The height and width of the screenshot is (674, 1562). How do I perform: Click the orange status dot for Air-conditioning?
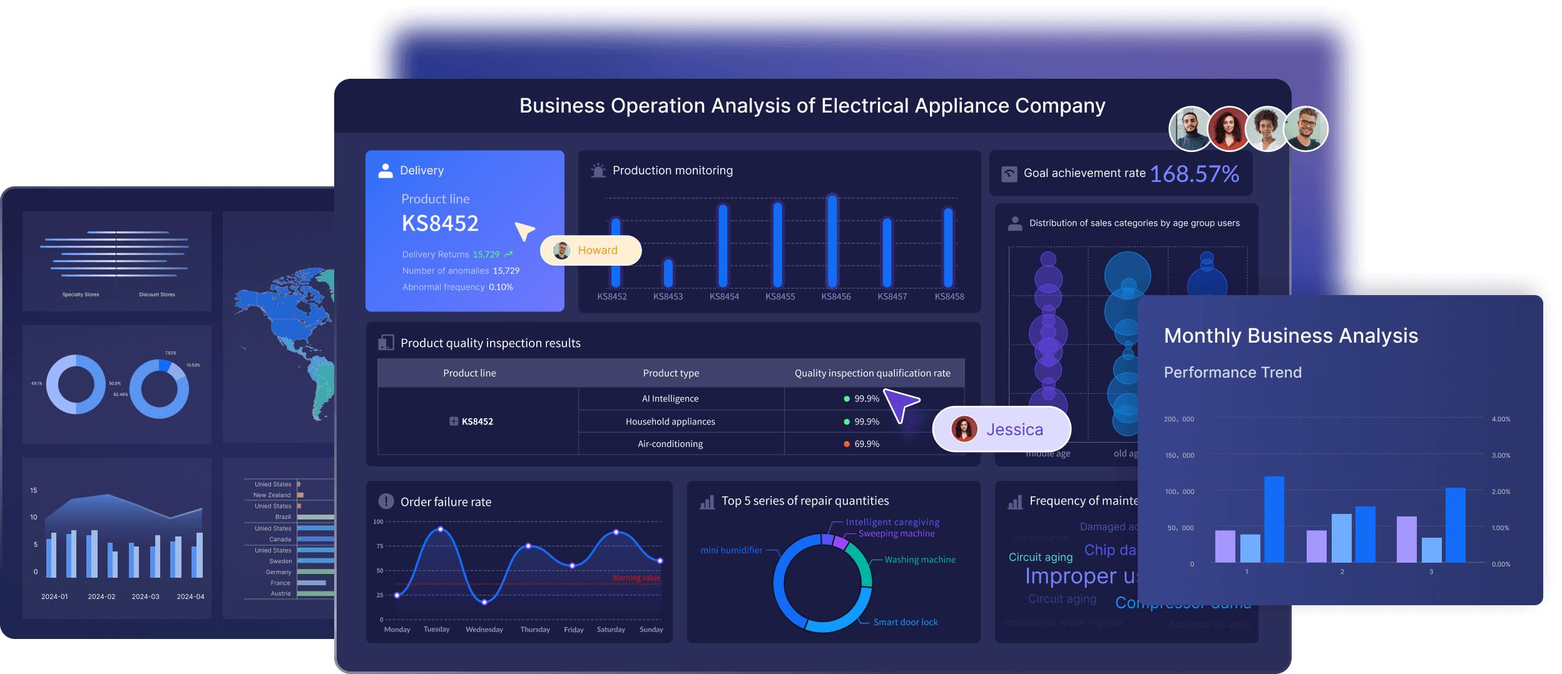click(847, 444)
